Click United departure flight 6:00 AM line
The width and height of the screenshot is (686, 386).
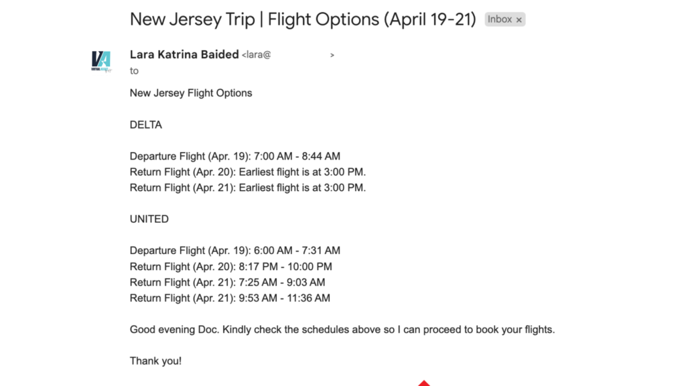(x=235, y=251)
